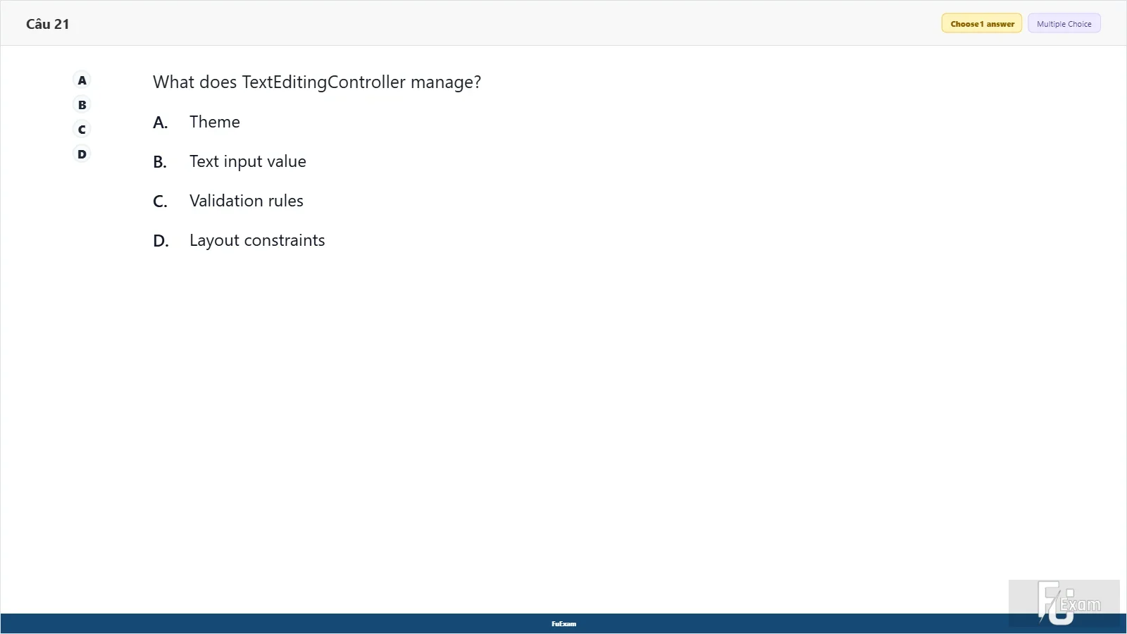Click the 'FuExam' label in footer bar
This screenshot has width=1127, height=634.
coord(563,624)
